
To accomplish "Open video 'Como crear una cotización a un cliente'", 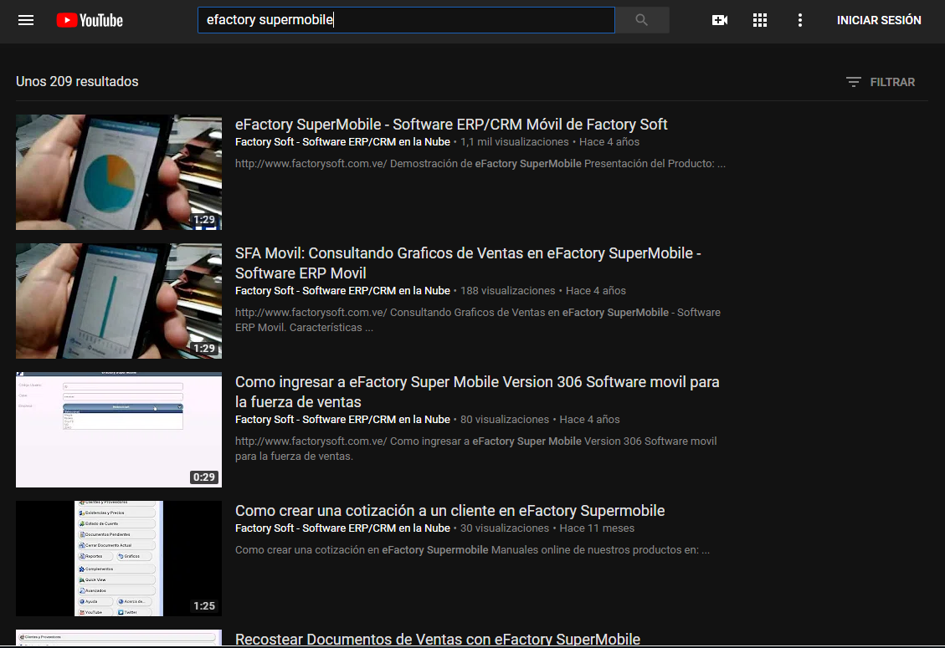I will 449,511.
